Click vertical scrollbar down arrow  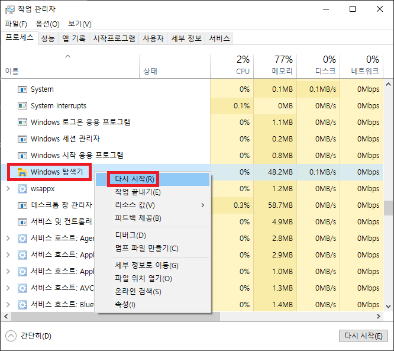388,307
